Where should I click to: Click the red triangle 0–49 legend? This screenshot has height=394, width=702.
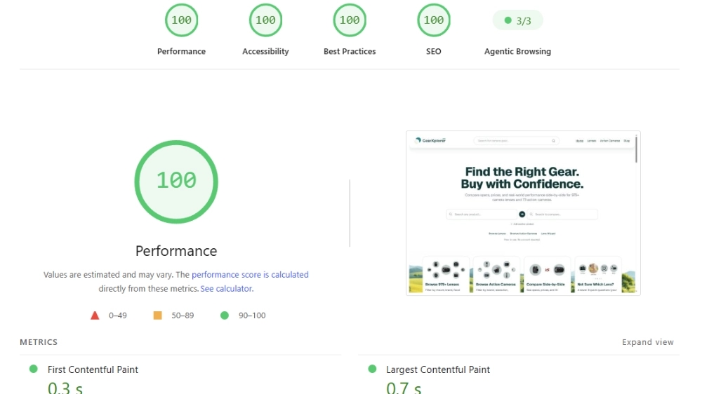[108, 315]
